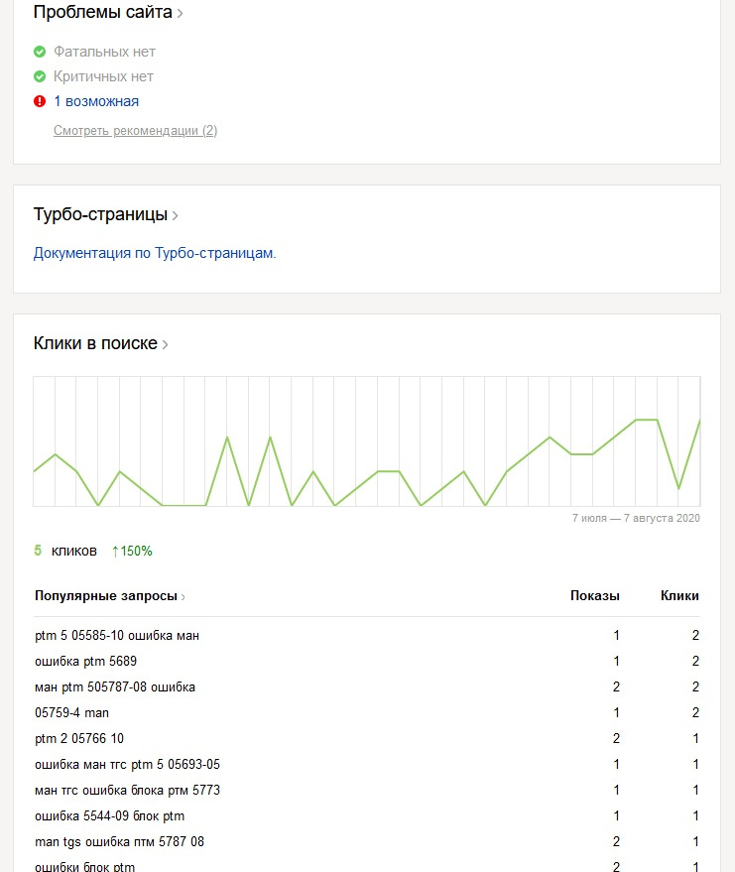Click the green check icon beside Фатальных нет

tap(40, 52)
